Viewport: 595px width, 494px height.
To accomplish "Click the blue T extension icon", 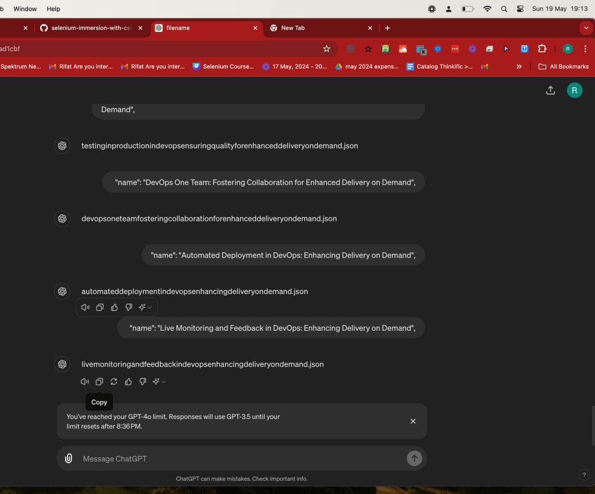I will click(525, 48).
